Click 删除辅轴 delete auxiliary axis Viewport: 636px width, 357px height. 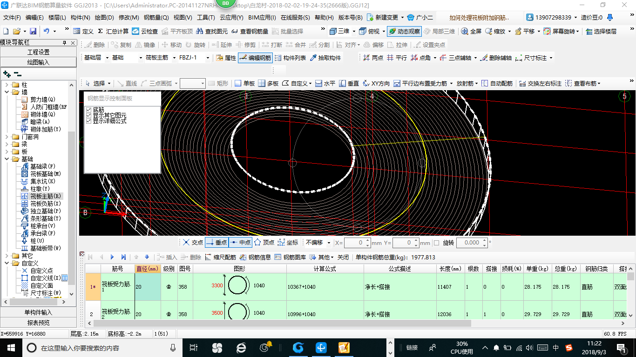496,58
